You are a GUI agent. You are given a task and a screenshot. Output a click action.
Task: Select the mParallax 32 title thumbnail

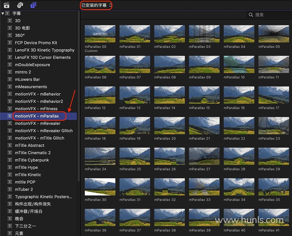(x=169, y=187)
